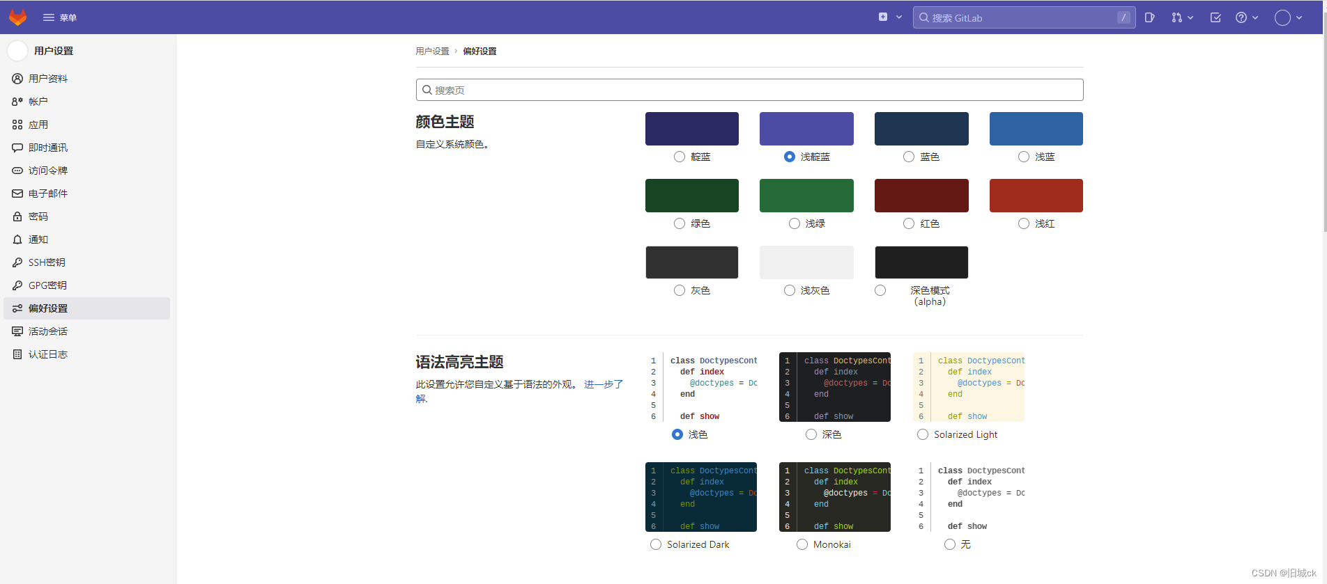Select the 浅灰色 radio button
The width and height of the screenshot is (1327, 584).
790,290
